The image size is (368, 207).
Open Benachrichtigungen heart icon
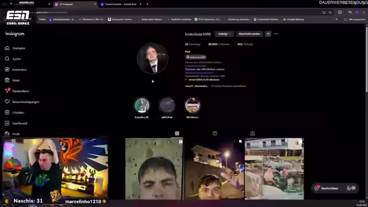click(7, 102)
